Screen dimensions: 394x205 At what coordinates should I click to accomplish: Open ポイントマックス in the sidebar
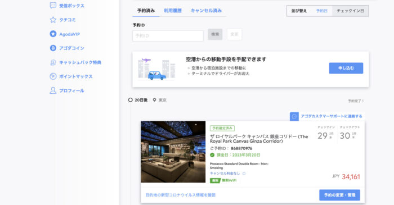tap(76, 76)
